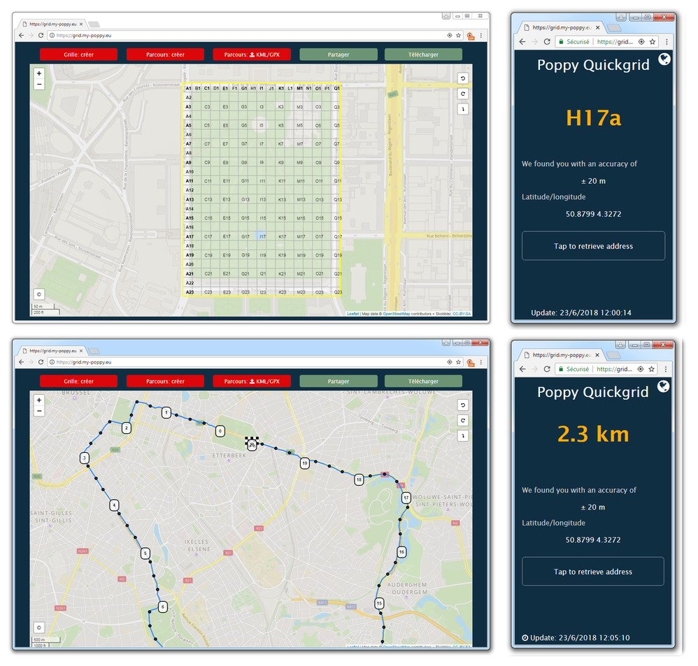Screen dimensions: 698x666
Task: Click the Sécurisé lock badge in 2.3 km window
Action: pyautogui.click(x=574, y=369)
